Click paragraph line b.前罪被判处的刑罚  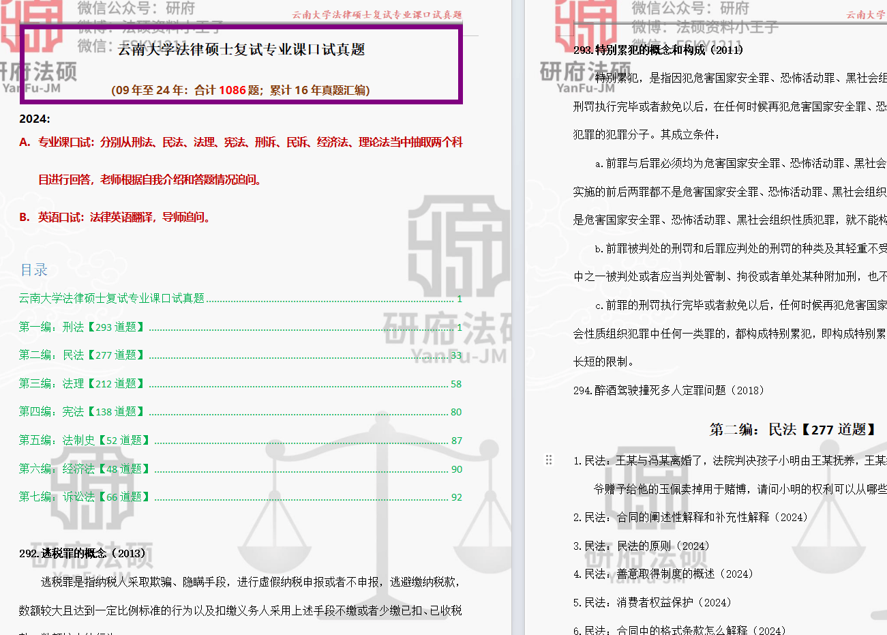[740, 248]
